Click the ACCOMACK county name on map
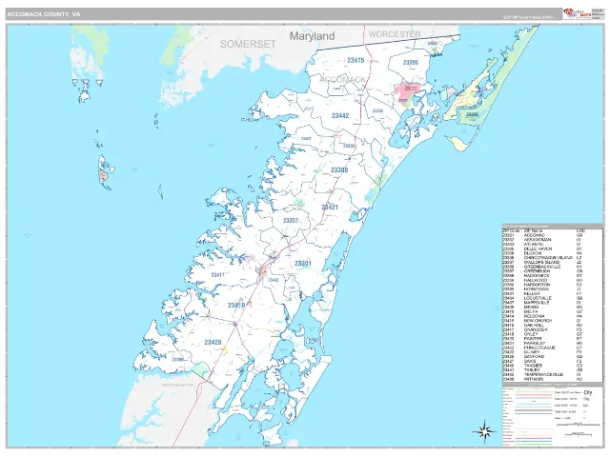The height and width of the screenshot is (457, 610). 343,80
